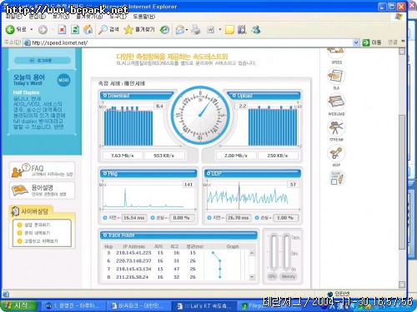Click the UDP delay value '26.70 ms'
The width and height of the screenshot is (417, 312).
[239, 218]
